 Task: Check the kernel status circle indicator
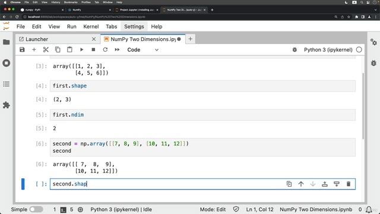359,50
